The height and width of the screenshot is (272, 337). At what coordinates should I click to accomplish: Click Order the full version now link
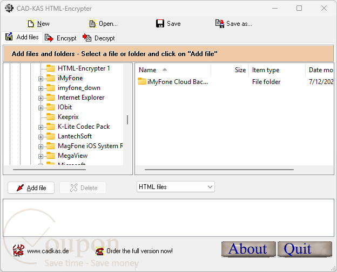[139, 251]
